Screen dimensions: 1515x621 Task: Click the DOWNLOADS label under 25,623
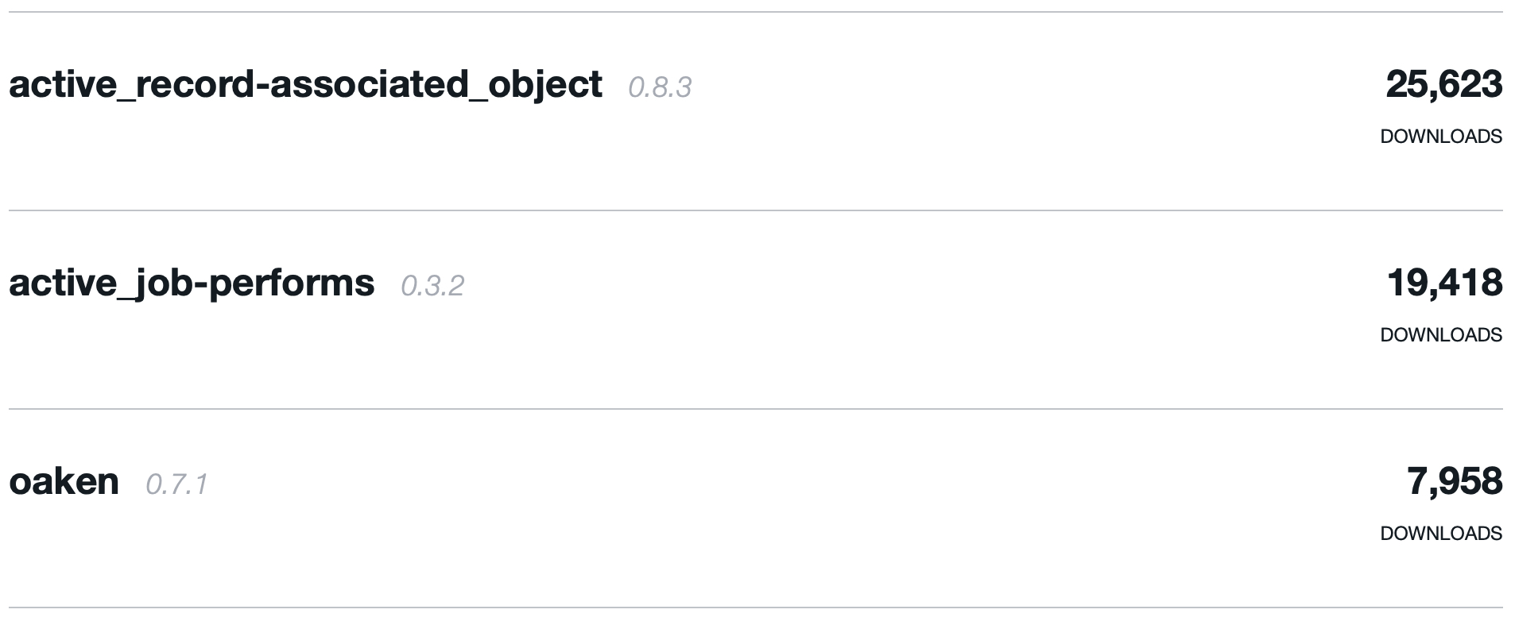pos(1440,137)
